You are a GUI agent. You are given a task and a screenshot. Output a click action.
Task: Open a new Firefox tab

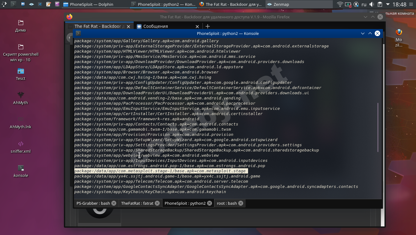(x=207, y=26)
